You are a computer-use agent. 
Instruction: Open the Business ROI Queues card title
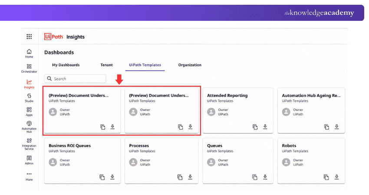point(69,146)
